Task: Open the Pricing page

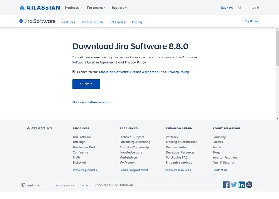Action: pyautogui.click(x=137, y=22)
